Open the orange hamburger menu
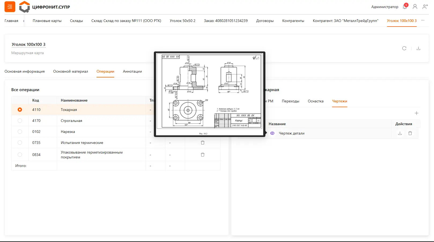434x242 pixels. tap(10, 7)
